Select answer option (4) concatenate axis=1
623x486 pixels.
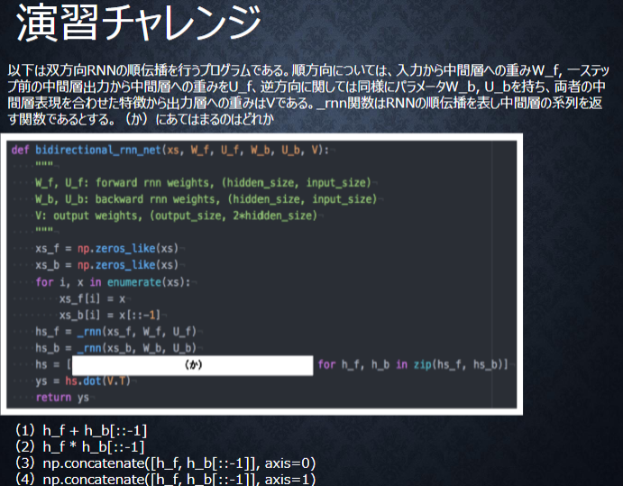166,479
